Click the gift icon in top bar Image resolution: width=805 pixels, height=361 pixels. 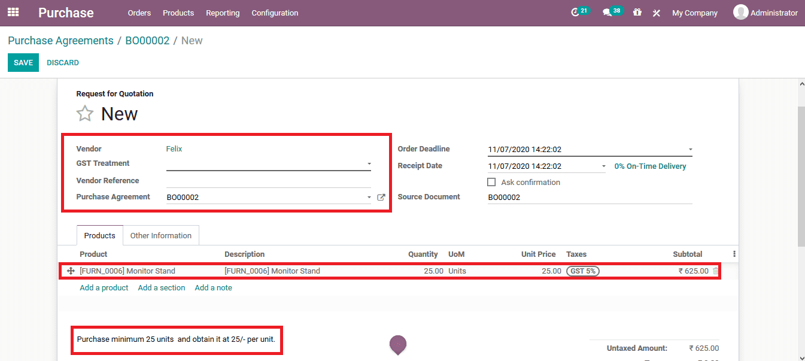(637, 12)
